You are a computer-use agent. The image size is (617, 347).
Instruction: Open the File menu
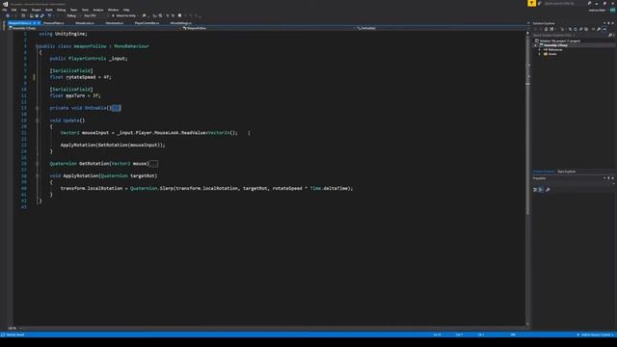(x=4, y=10)
